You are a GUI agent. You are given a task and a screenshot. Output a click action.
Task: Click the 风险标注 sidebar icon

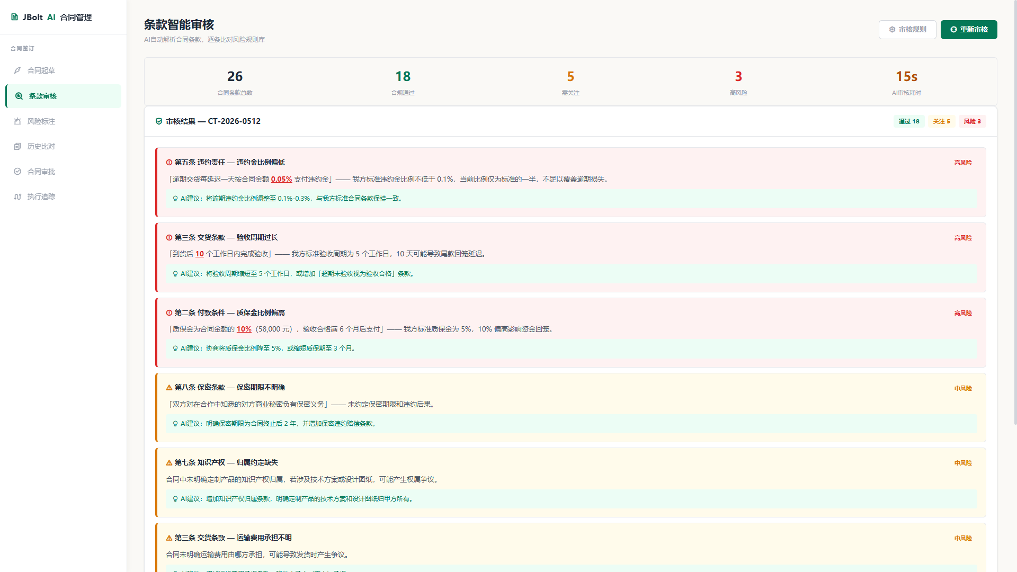click(17, 121)
